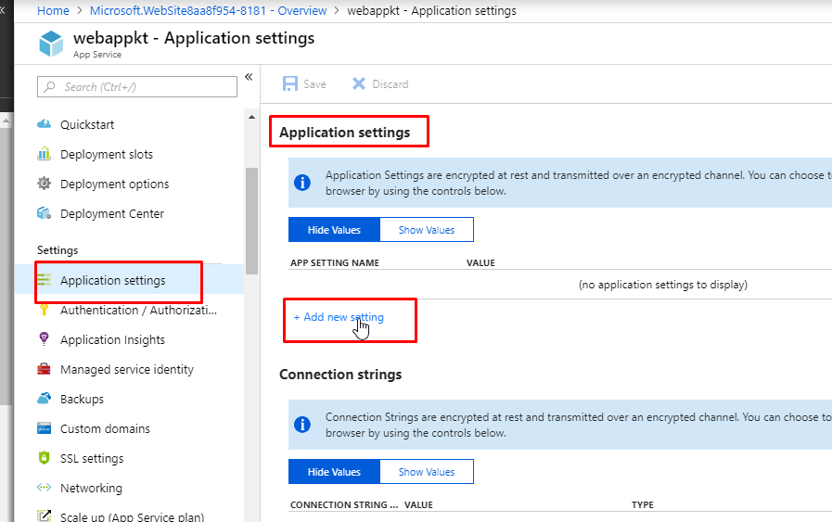Click the Custom domains www icon

point(44,428)
